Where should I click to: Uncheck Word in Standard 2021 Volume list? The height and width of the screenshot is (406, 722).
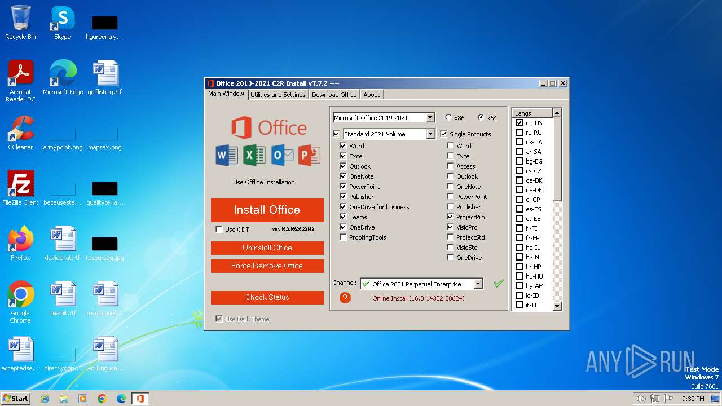(x=343, y=145)
